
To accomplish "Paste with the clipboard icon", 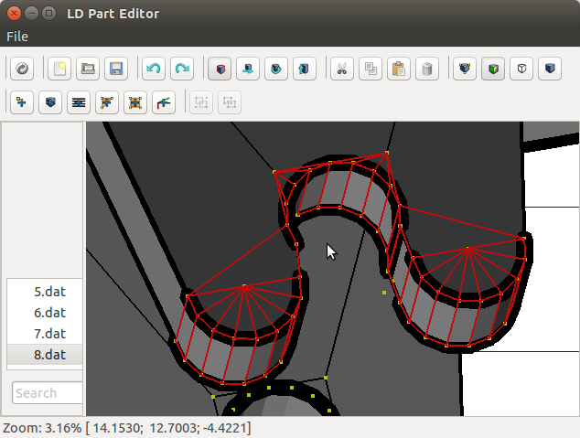I will (x=398, y=69).
